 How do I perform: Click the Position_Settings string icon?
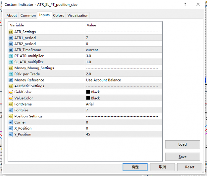(x=11, y=116)
